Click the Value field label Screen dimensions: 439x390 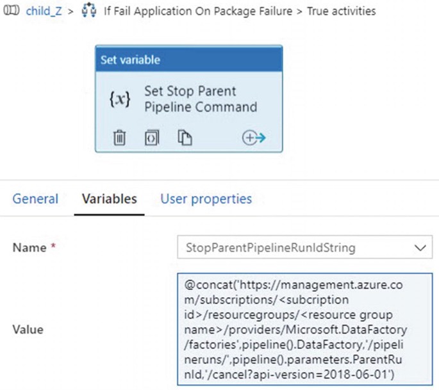tap(28, 330)
